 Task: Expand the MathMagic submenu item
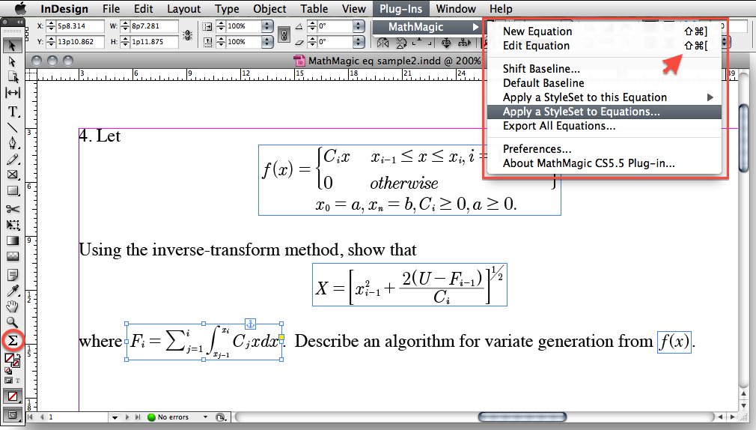coord(427,27)
